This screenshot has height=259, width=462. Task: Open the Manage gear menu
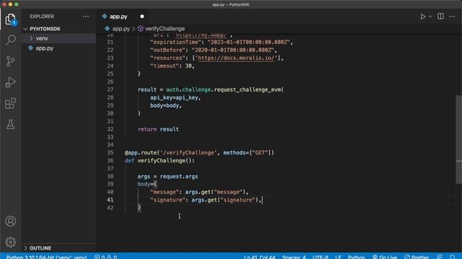click(11, 242)
